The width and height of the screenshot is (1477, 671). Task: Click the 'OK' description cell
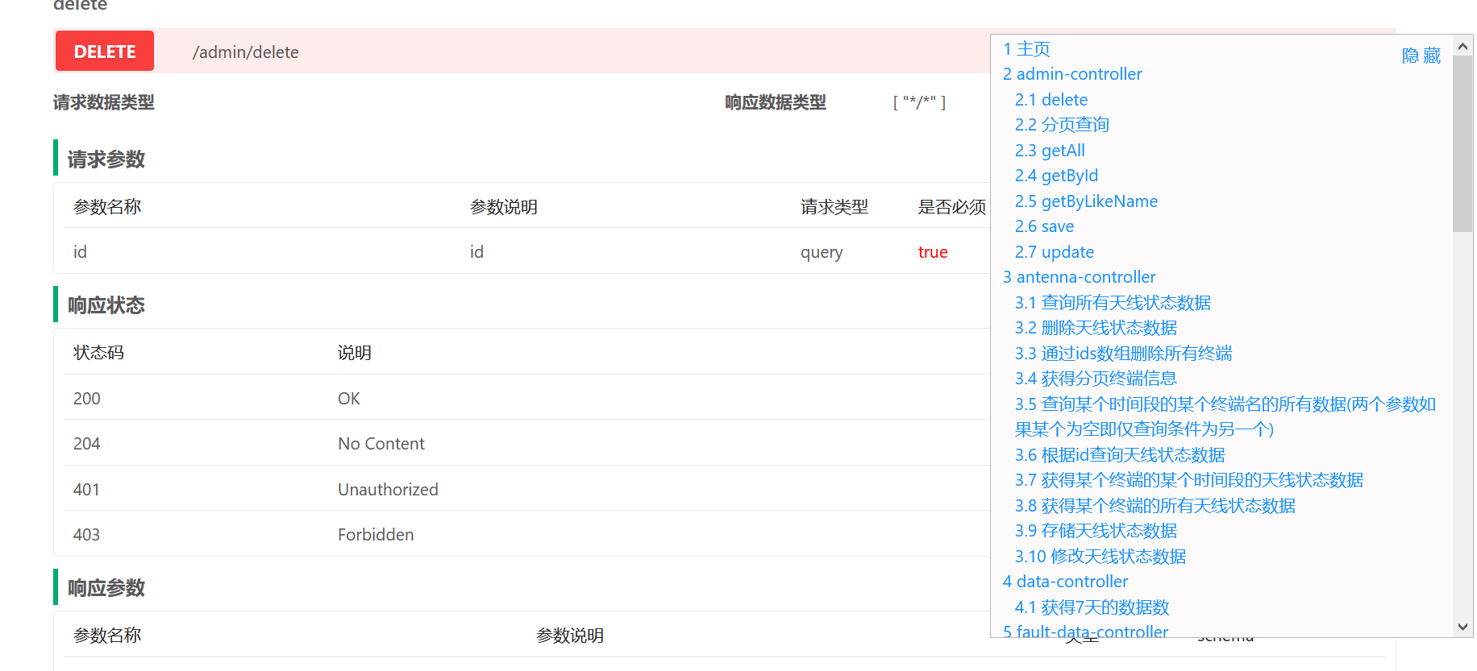click(349, 399)
